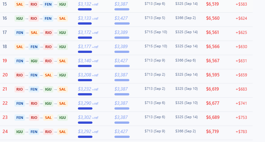Click the RIO badge in row 16

[x=34, y=19]
